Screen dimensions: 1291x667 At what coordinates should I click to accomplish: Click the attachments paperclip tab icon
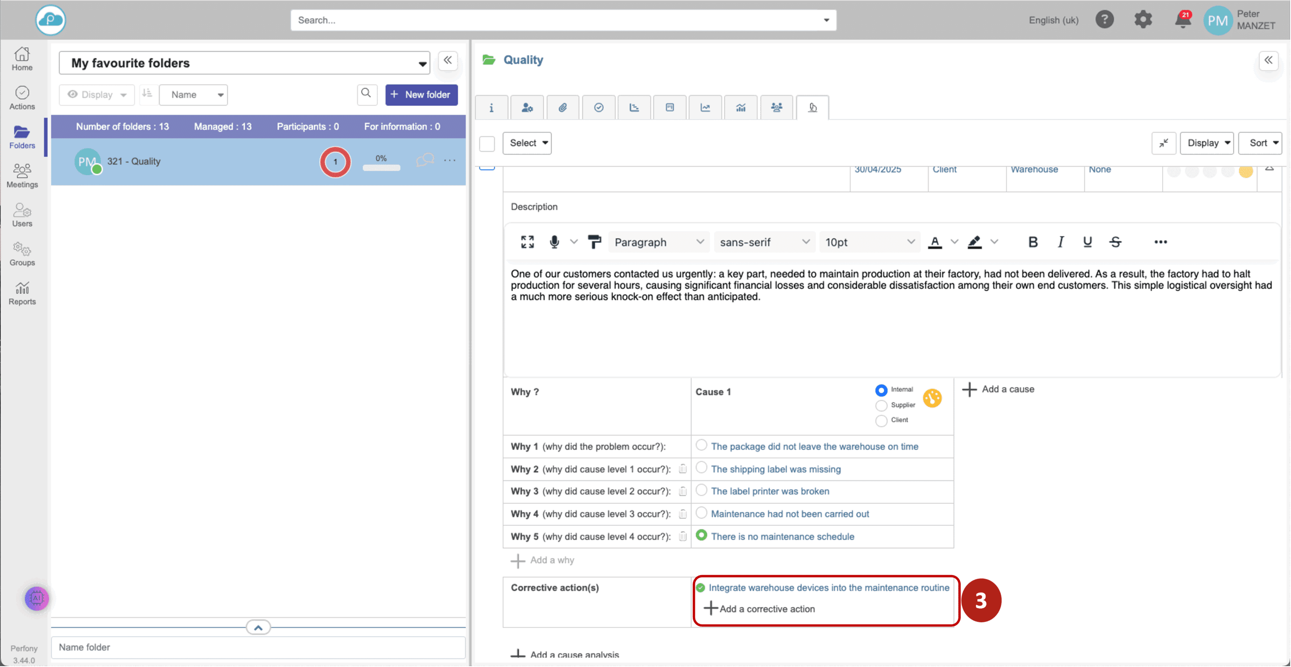563,108
